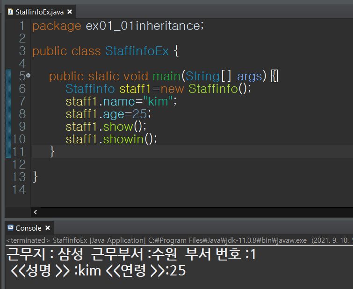Click the main method name

click(166, 76)
